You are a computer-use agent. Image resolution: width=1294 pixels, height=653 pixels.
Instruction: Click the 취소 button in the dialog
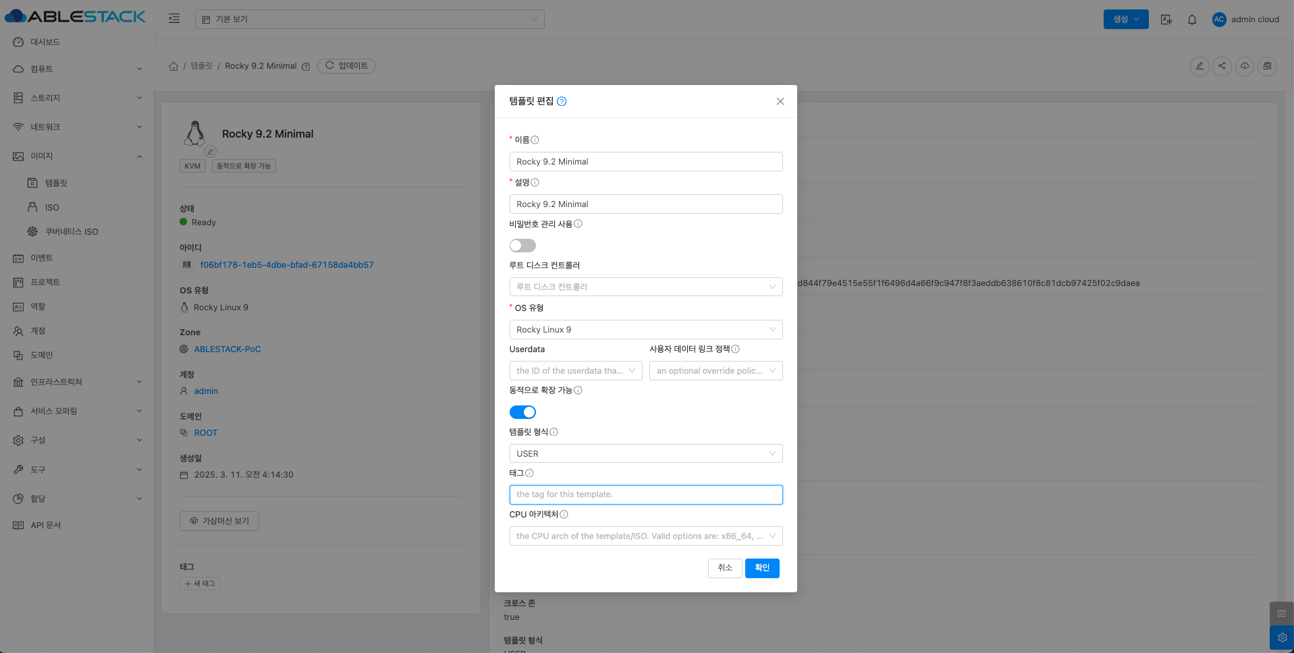725,568
